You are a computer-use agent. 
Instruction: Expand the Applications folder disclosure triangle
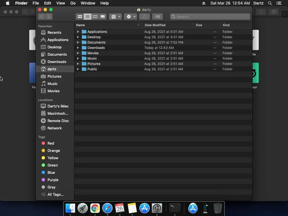click(78, 31)
